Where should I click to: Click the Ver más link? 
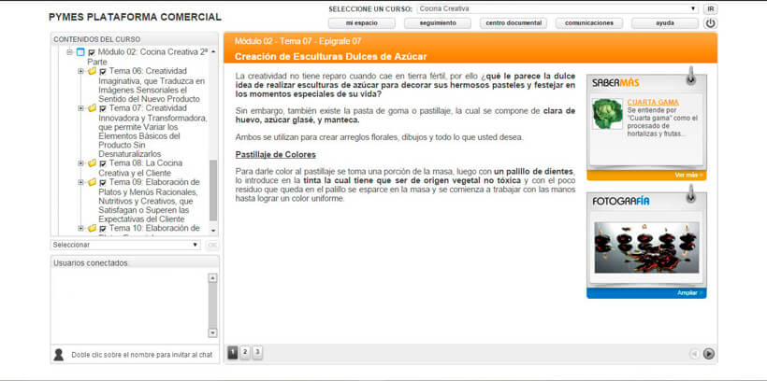coord(687,176)
